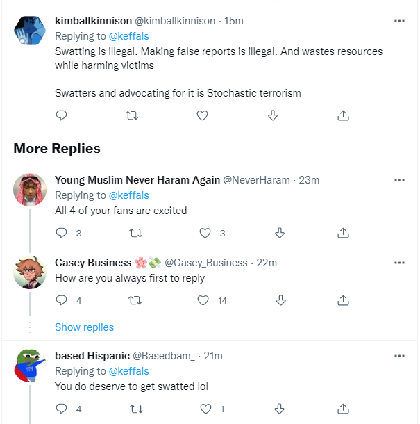Expand more options on Casey Business's tweet

pyautogui.click(x=399, y=263)
